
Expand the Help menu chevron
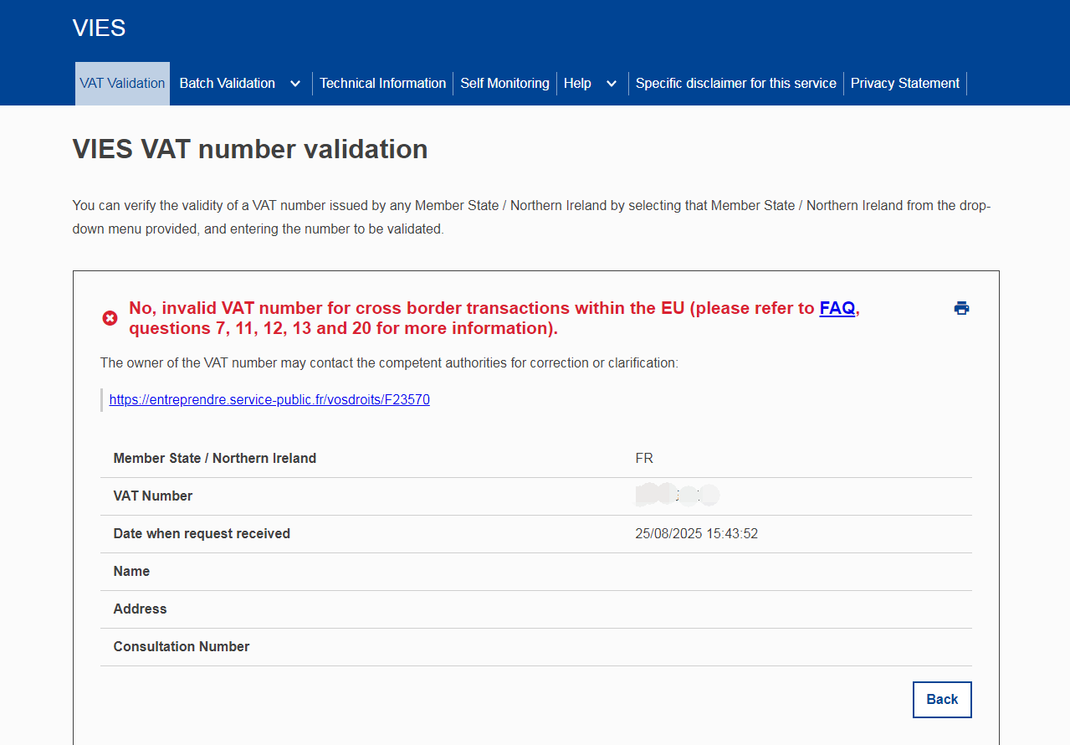(x=611, y=84)
